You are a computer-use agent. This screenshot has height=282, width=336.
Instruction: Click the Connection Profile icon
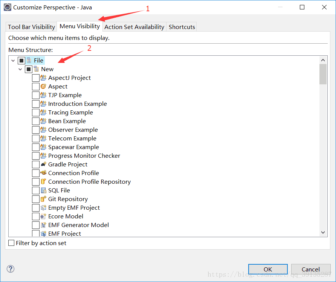pos(43,173)
